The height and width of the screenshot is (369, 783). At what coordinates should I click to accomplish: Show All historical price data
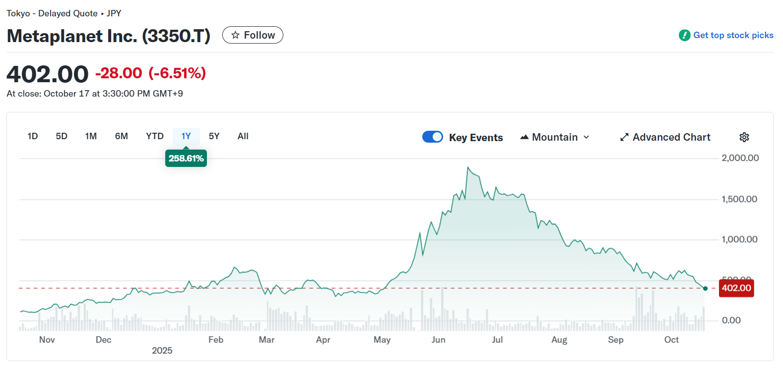click(x=243, y=136)
